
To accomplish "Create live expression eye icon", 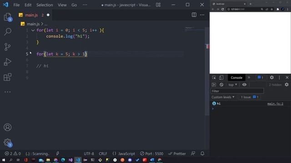I will (244, 85).
